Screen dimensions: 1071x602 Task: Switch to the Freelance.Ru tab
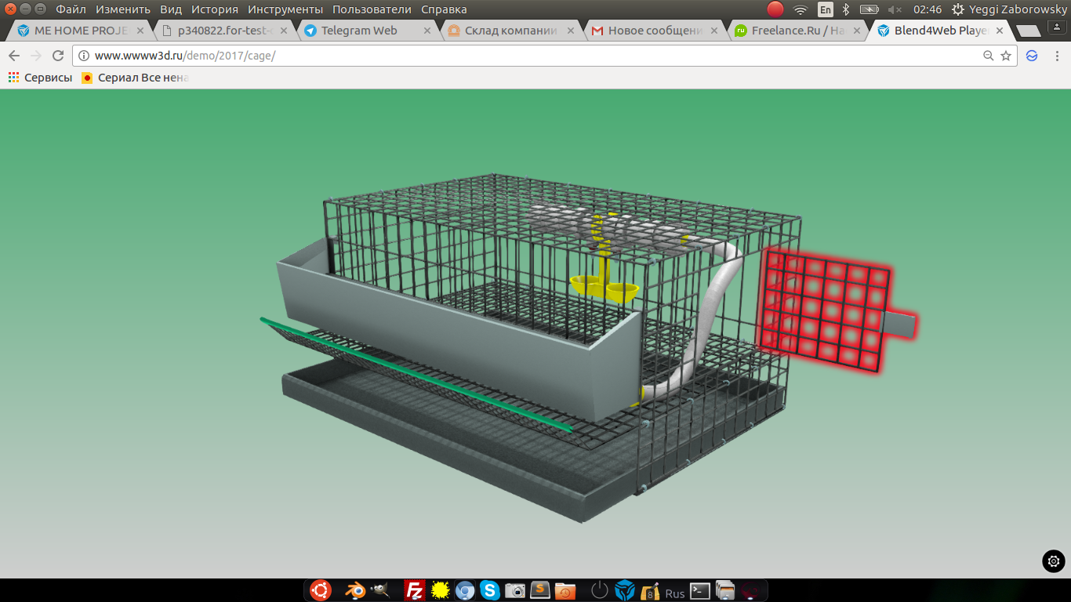pyautogui.click(x=797, y=31)
